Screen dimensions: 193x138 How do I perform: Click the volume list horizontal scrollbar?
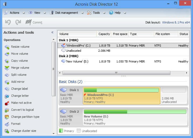coord(116,73)
